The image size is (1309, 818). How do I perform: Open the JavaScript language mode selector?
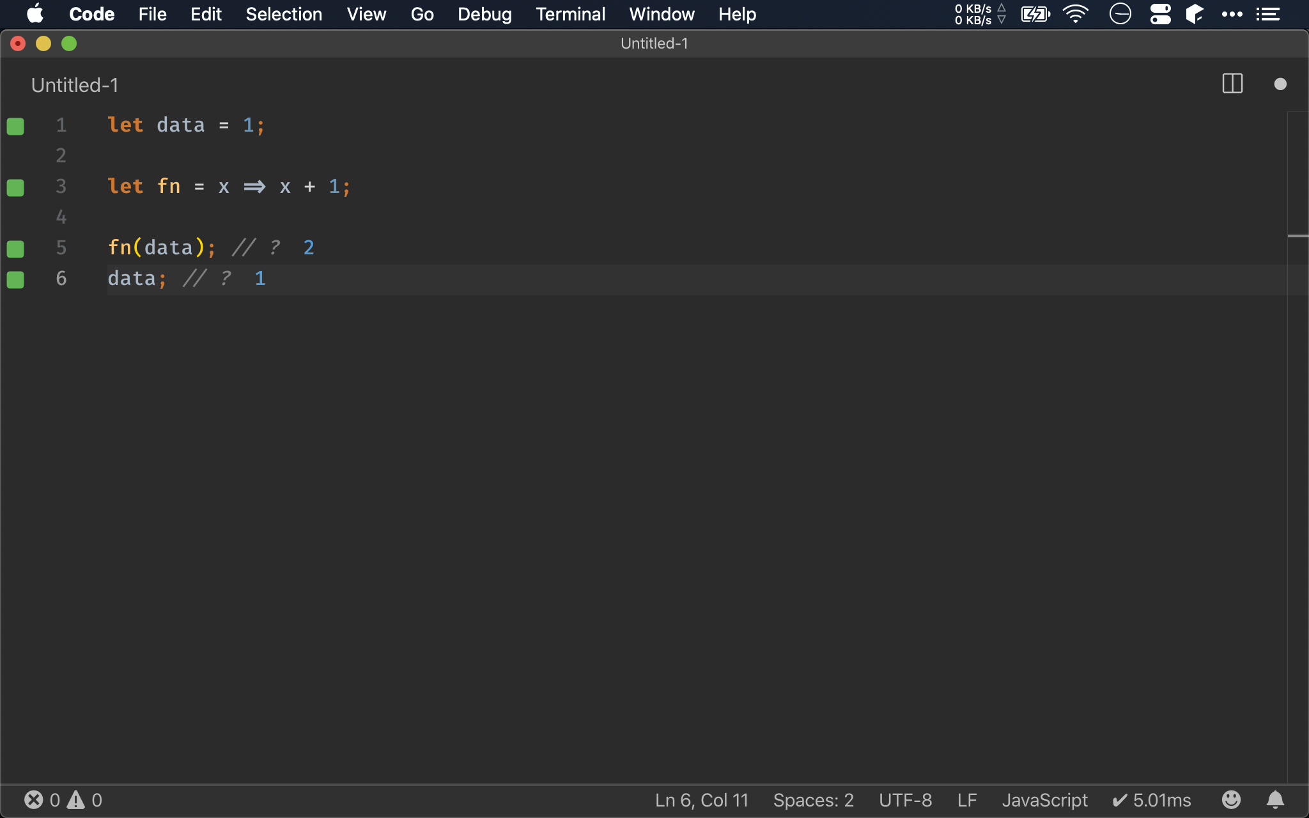pos(1044,800)
